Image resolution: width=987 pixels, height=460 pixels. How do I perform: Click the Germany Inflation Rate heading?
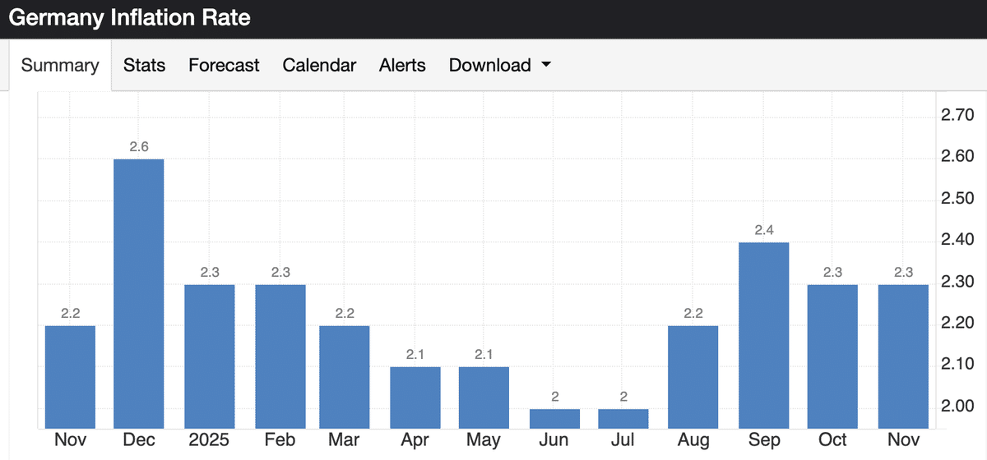pos(130,18)
